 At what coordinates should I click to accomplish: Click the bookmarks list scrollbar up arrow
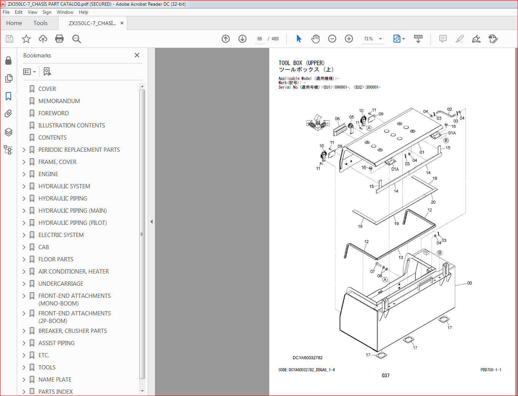coord(142,86)
